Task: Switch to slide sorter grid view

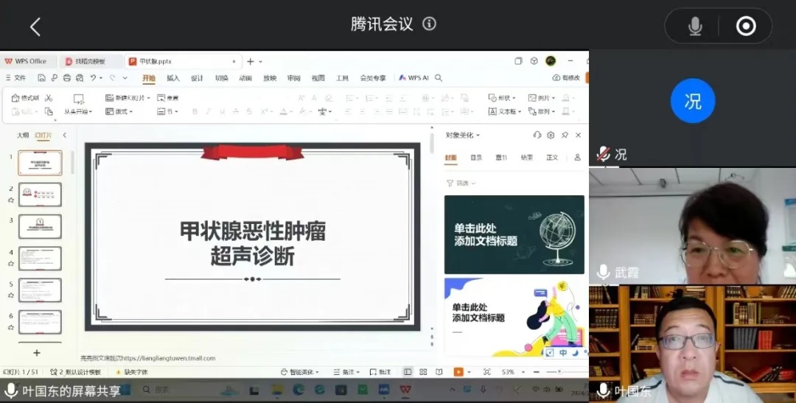Action: pyautogui.click(x=423, y=372)
